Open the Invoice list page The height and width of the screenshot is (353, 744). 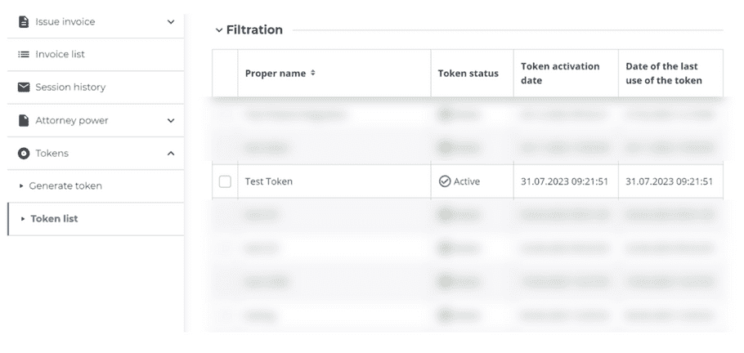tap(60, 55)
